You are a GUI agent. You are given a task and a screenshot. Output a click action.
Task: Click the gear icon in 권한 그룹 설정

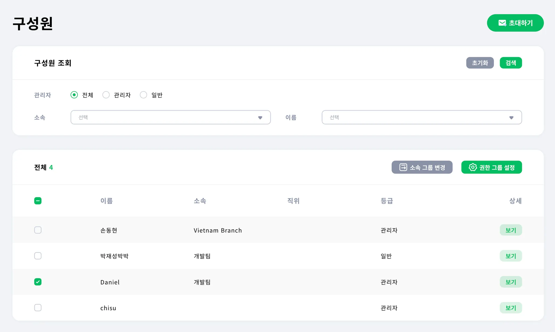473,167
